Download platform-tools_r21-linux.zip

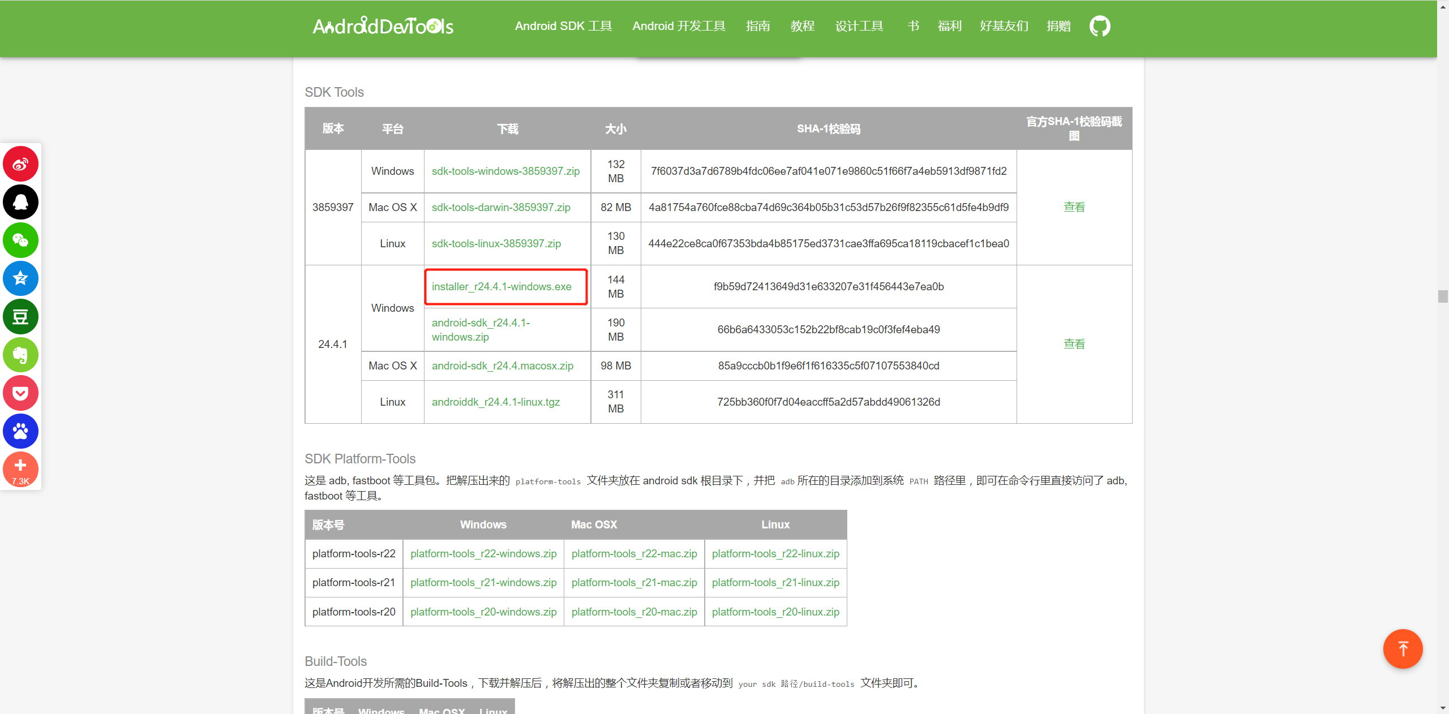coord(775,583)
